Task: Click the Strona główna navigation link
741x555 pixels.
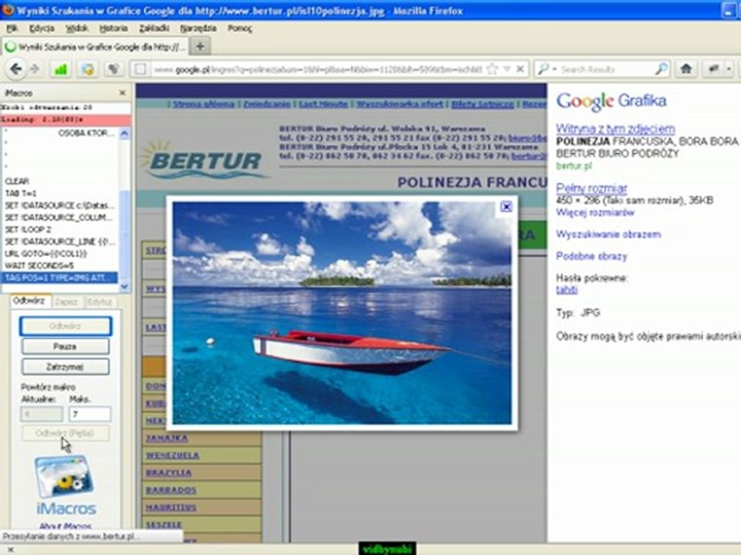Action: pos(203,104)
